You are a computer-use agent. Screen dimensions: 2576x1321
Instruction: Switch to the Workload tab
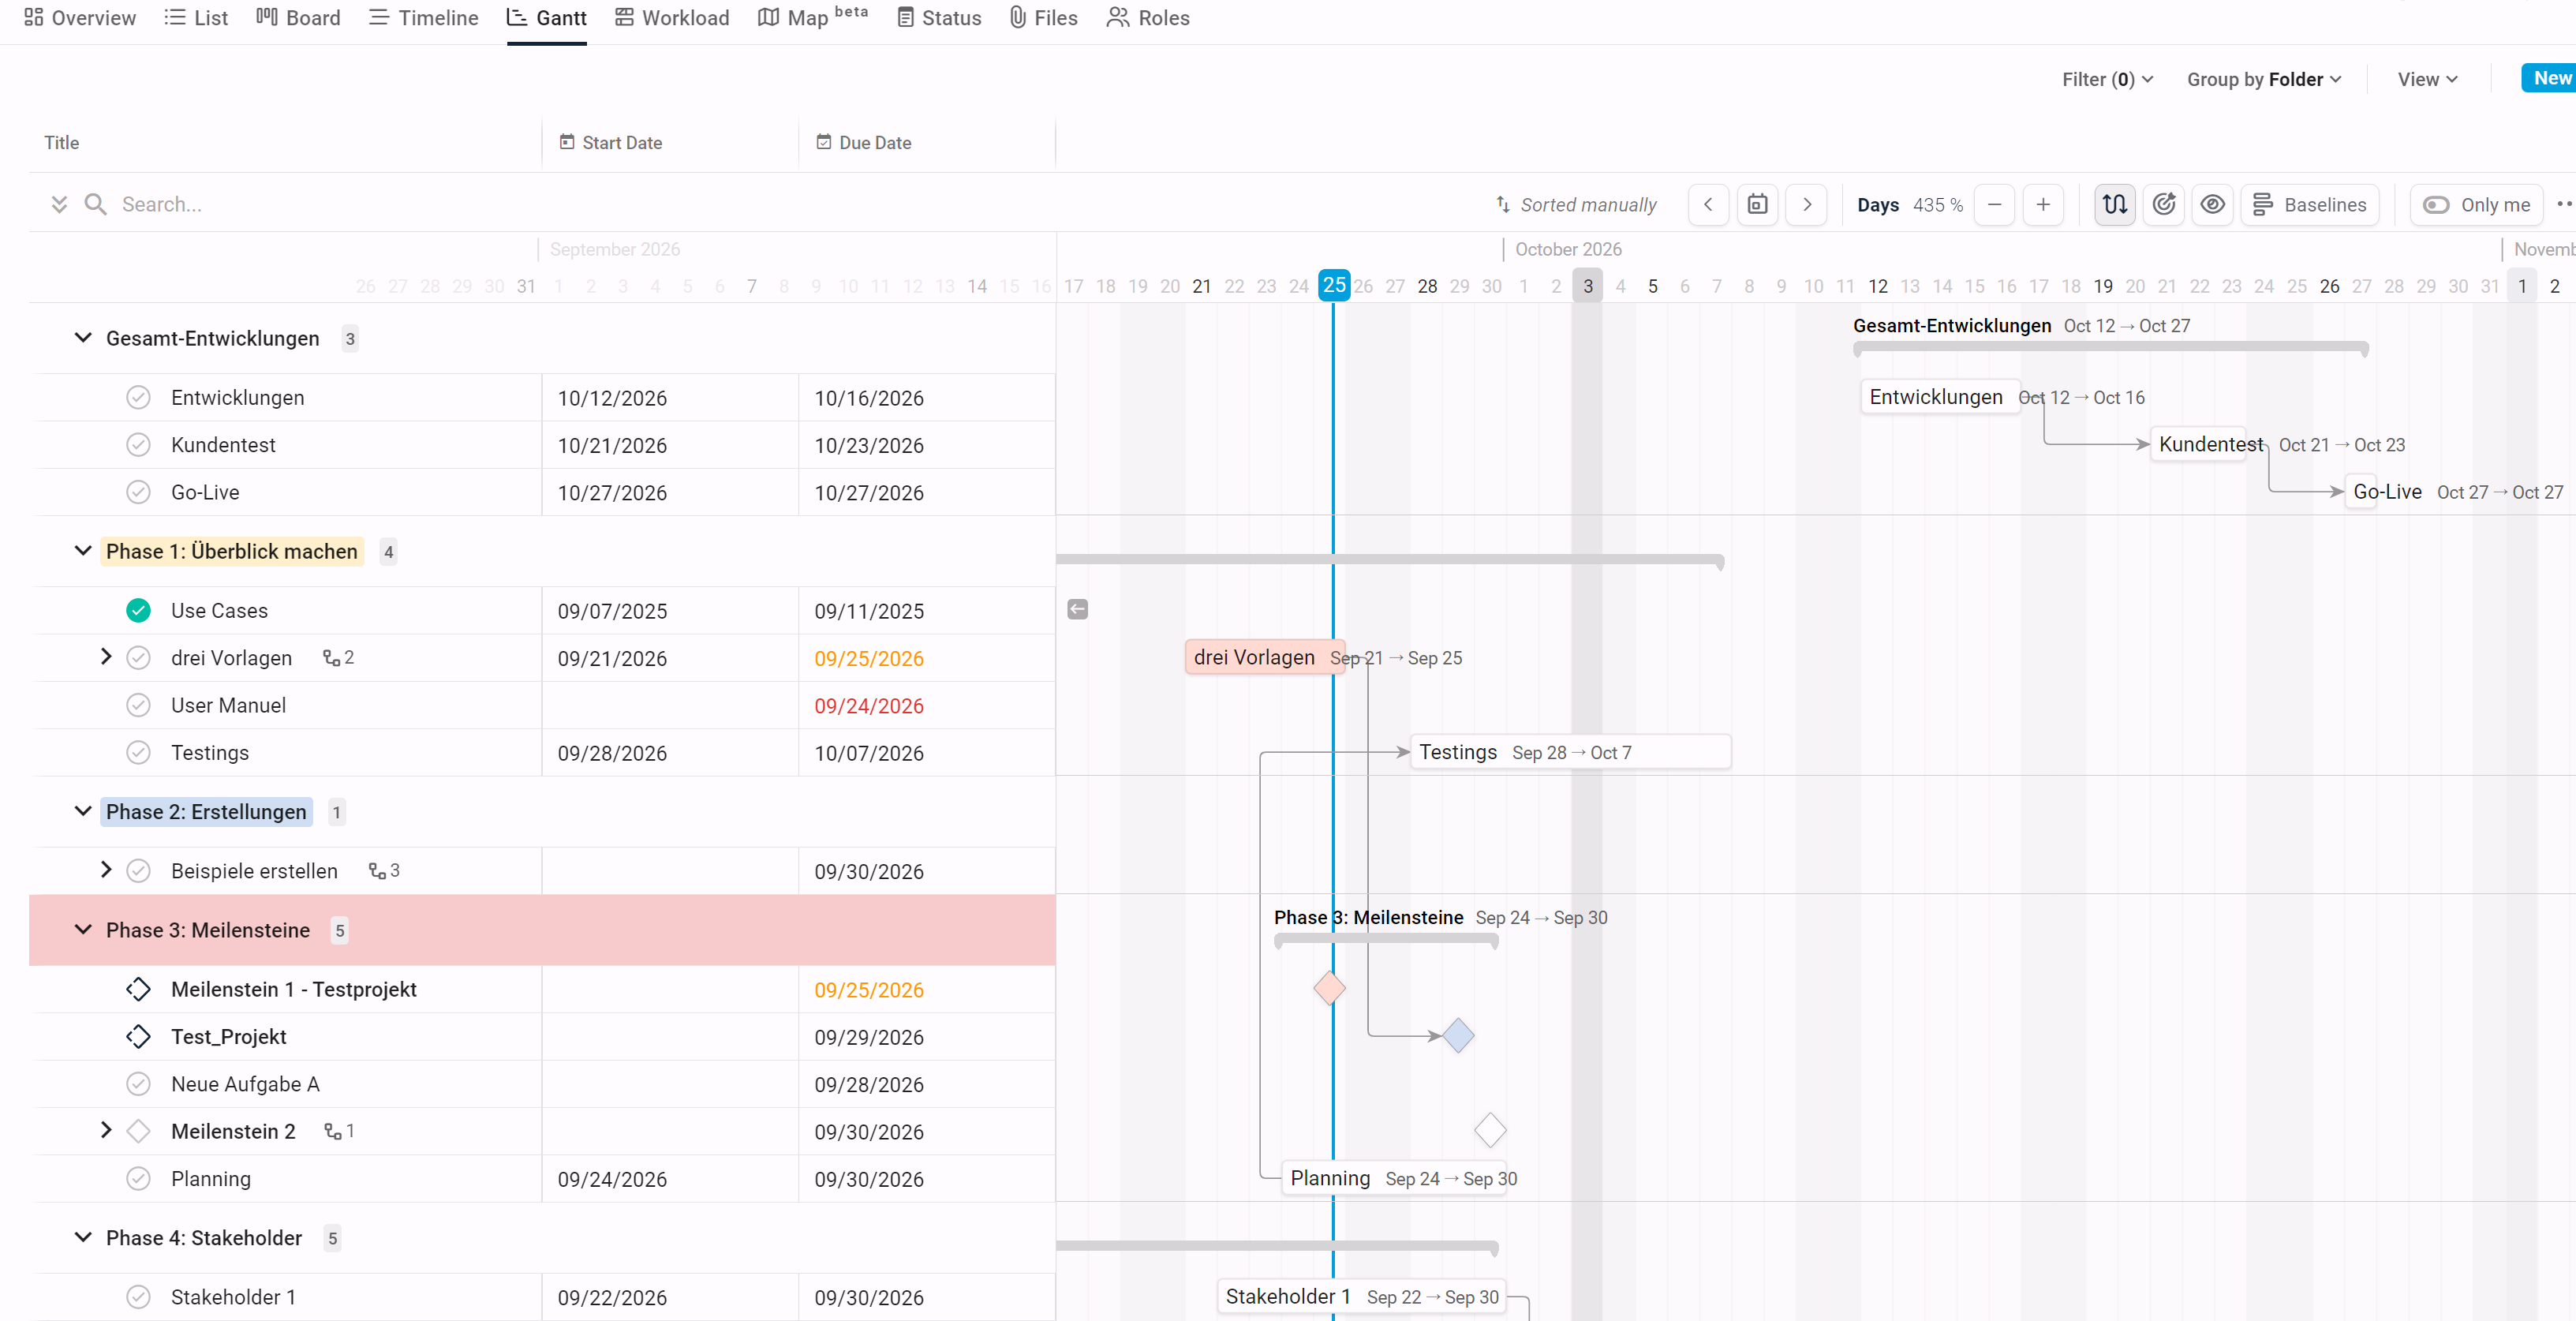point(672,18)
